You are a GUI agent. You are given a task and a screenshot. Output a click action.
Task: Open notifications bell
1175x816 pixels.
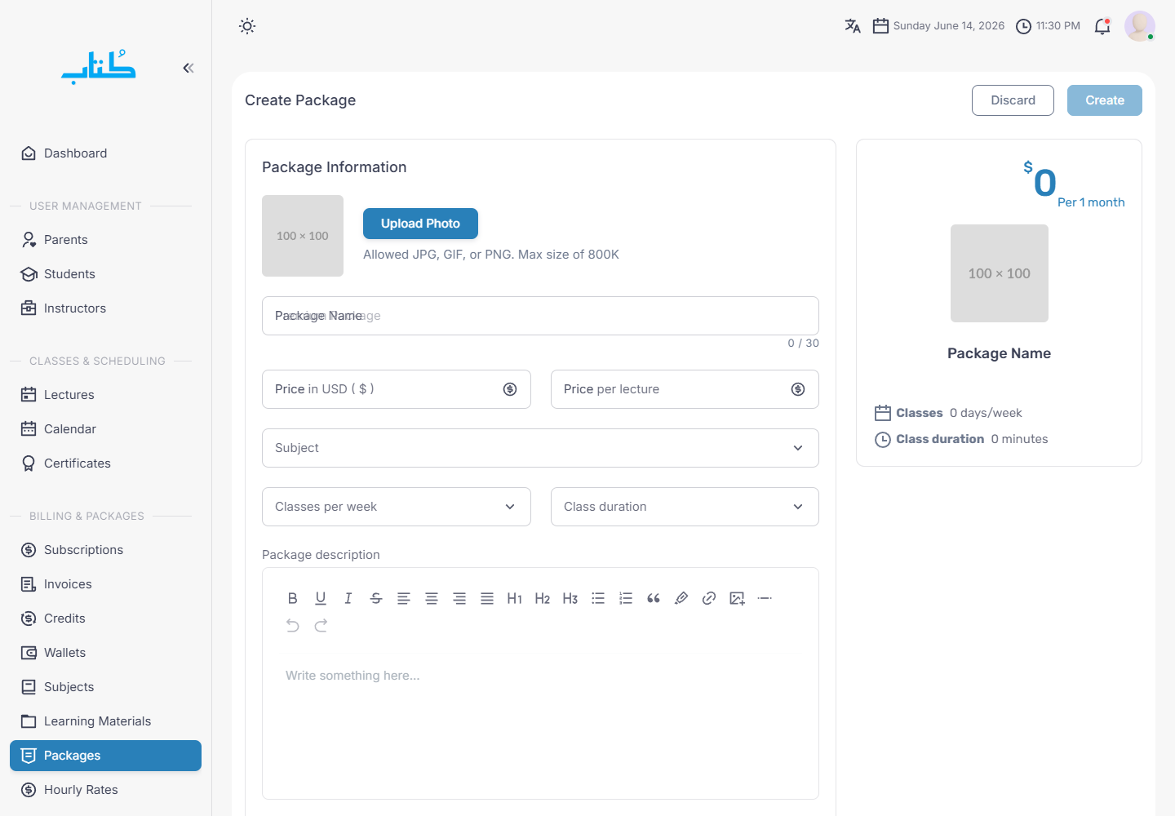(1102, 26)
